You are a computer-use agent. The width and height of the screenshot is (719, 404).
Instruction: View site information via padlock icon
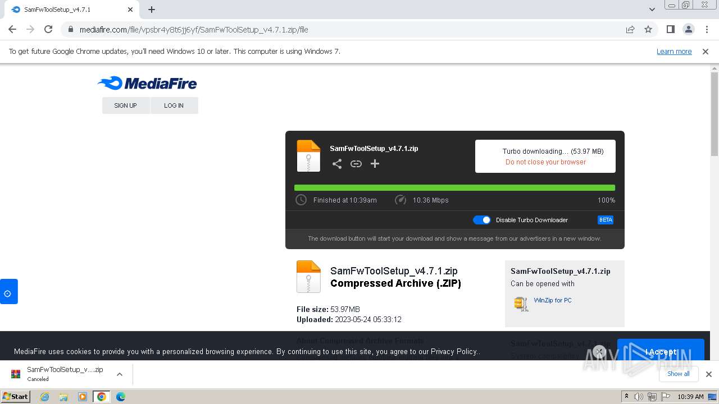(70, 29)
